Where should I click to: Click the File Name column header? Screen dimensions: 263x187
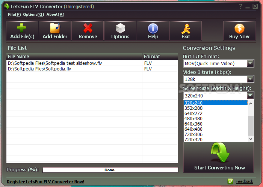coord(74,57)
